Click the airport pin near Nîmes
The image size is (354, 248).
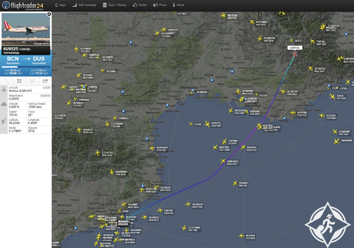pyautogui.click(x=212, y=80)
